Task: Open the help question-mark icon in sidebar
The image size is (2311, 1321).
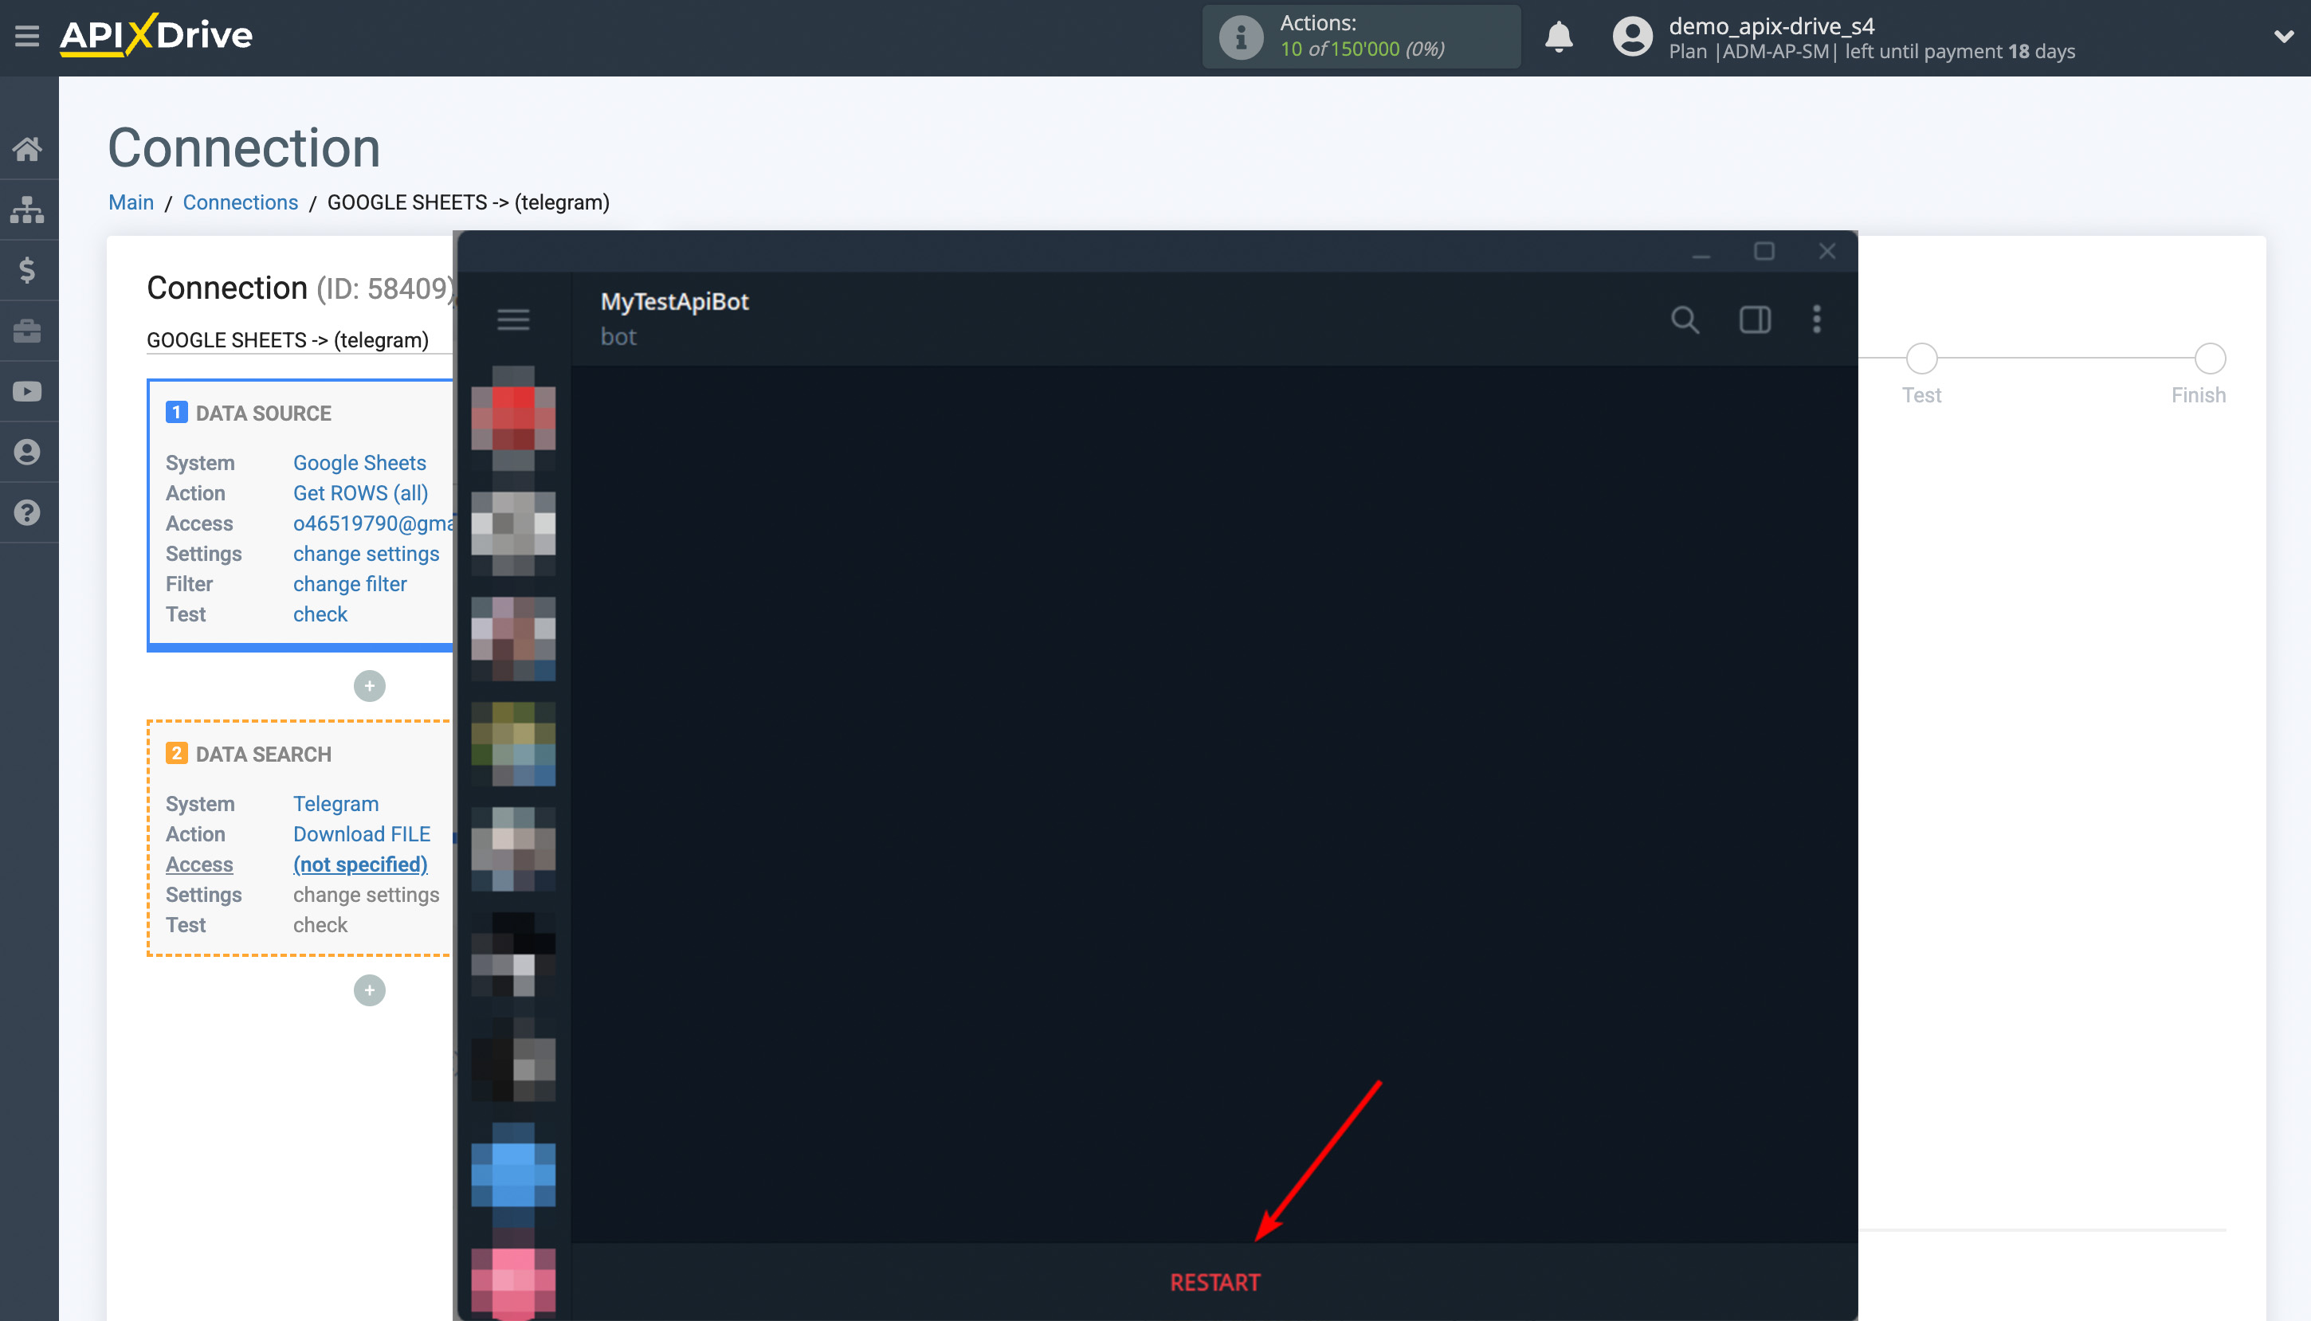Action: coord(28,512)
